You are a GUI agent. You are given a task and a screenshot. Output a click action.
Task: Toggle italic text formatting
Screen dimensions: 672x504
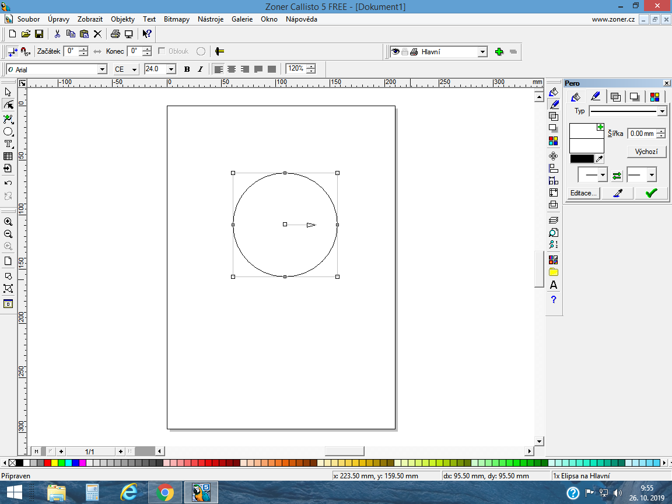pyautogui.click(x=200, y=69)
